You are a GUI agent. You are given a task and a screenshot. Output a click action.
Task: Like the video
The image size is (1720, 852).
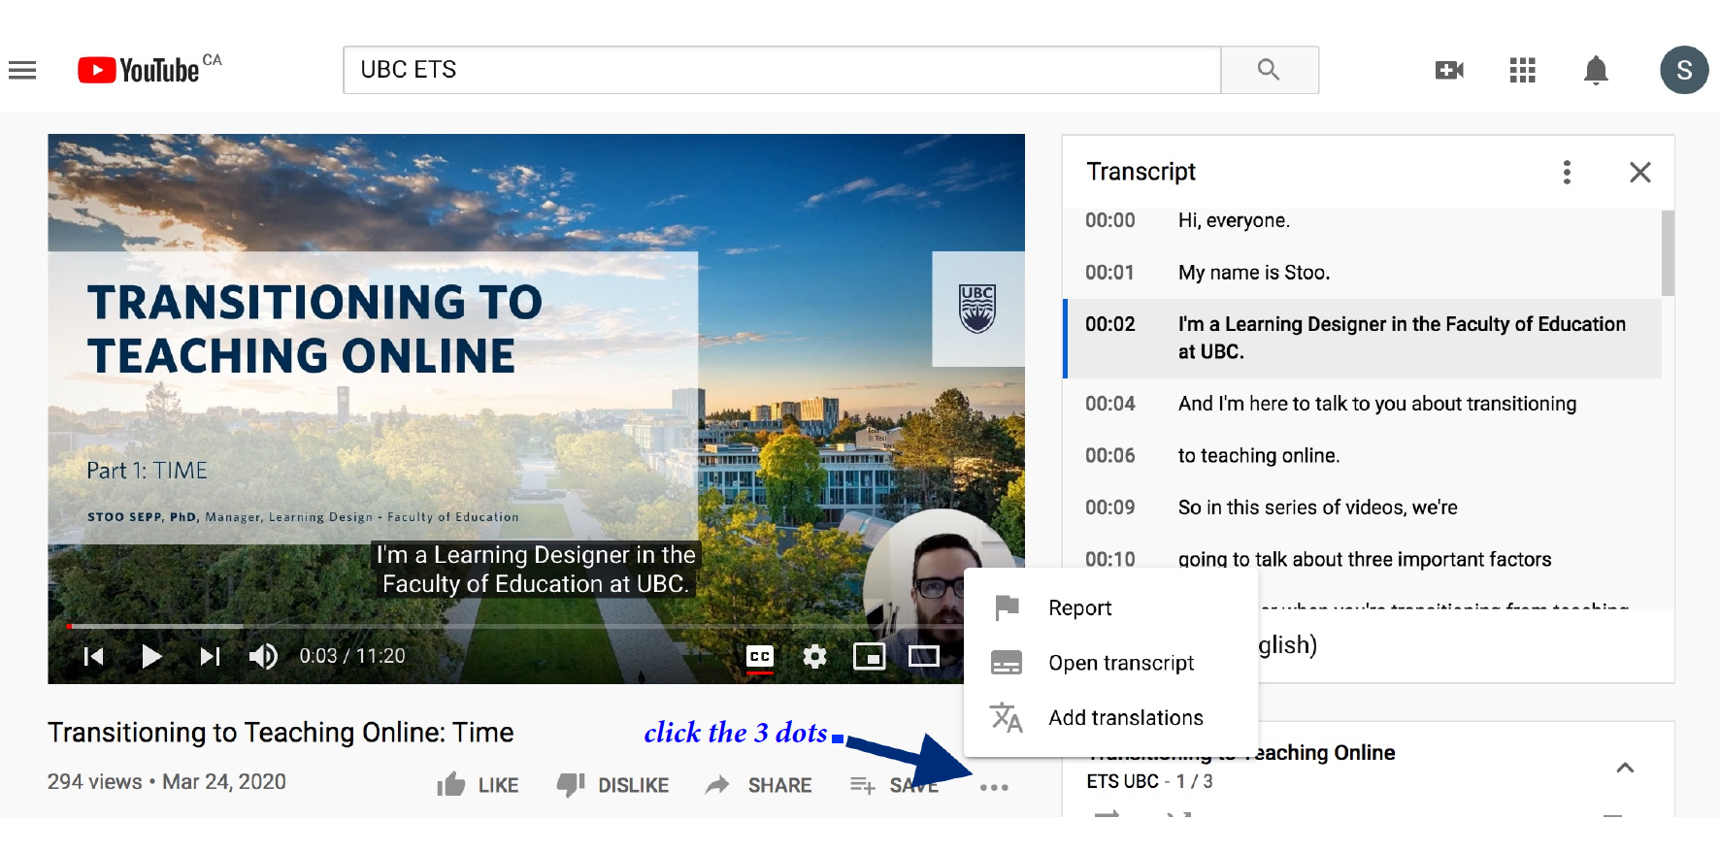click(478, 785)
